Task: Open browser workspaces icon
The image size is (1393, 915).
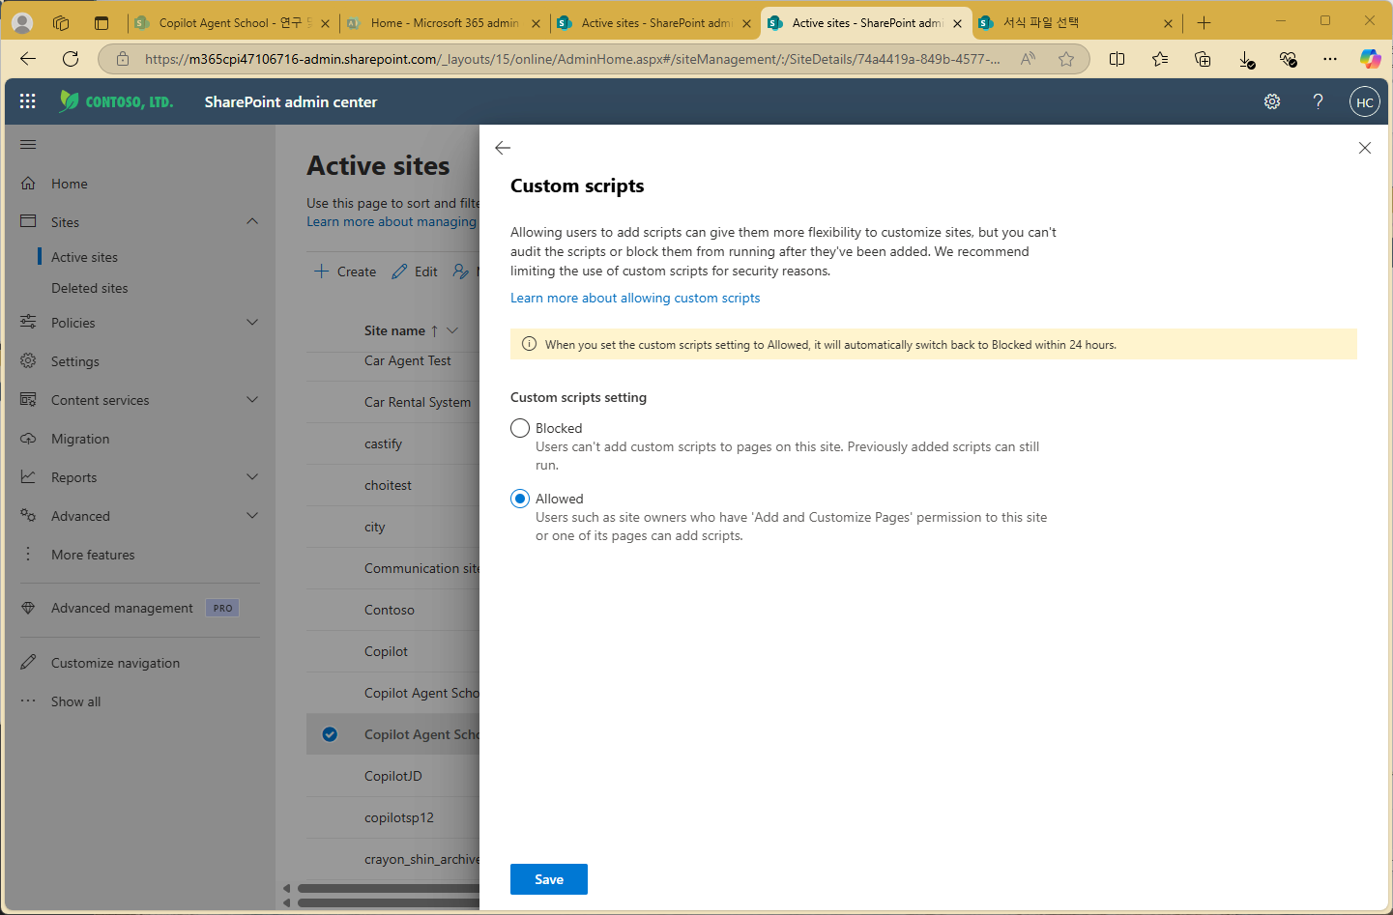Action: click(x=61, y=22)
